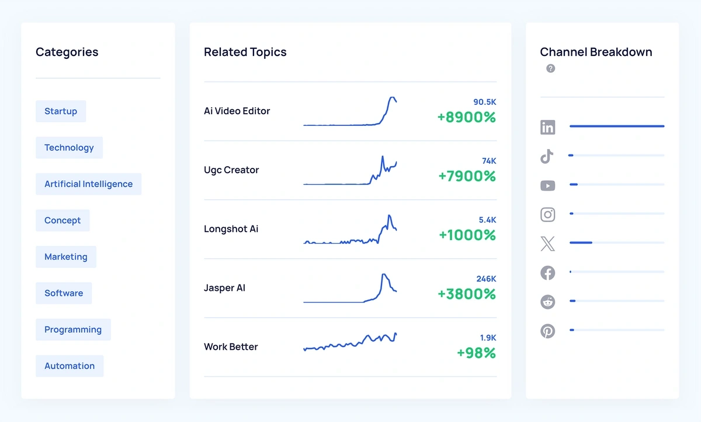
Task: Click the 246K search volume value
Action: pyautogui.click(x=486, y=279)
